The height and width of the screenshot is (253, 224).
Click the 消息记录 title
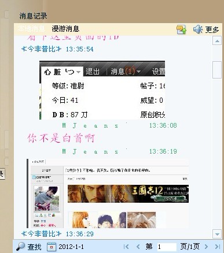[x=33, y=16]
